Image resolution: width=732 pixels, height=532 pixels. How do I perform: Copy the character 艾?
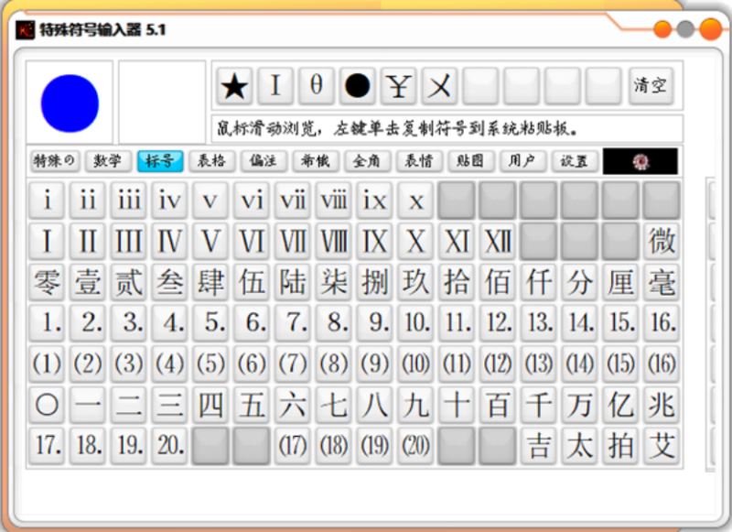click(662, 445)
